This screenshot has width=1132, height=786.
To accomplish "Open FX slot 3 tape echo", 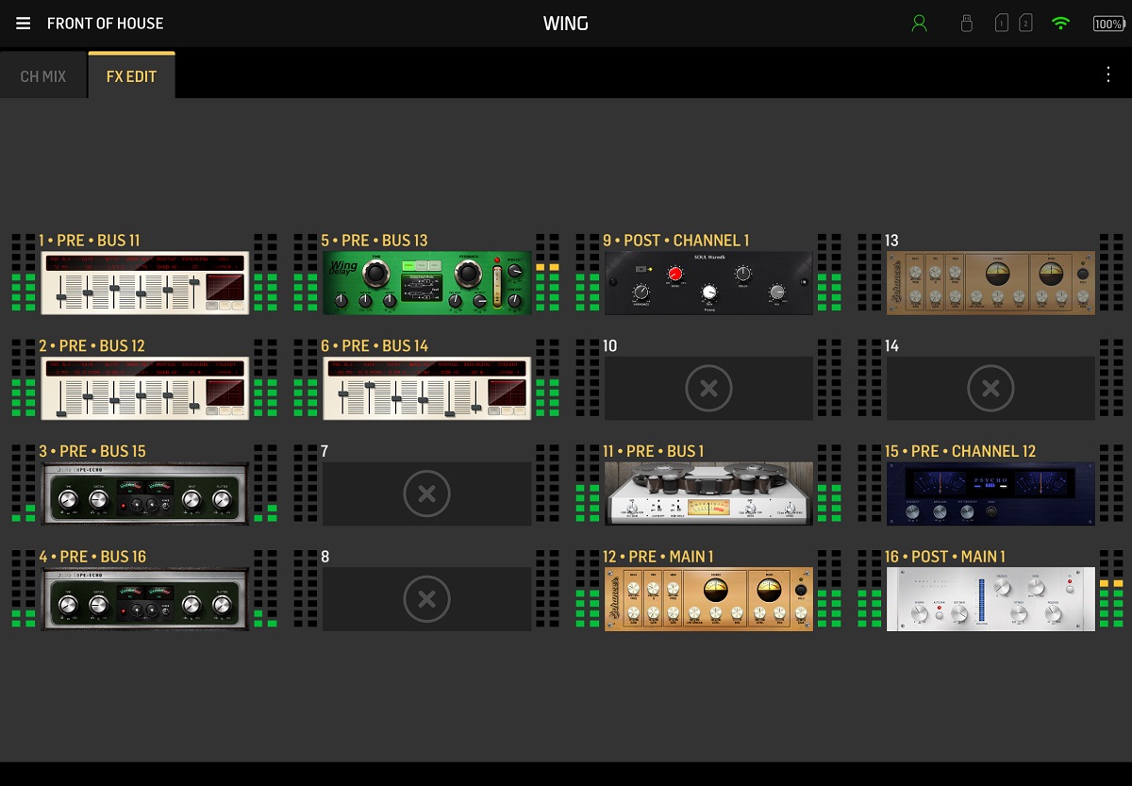I will (145, 494).
